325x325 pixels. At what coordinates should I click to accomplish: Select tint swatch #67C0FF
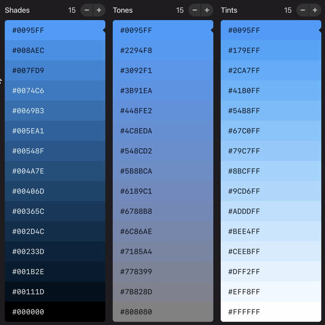271,131
